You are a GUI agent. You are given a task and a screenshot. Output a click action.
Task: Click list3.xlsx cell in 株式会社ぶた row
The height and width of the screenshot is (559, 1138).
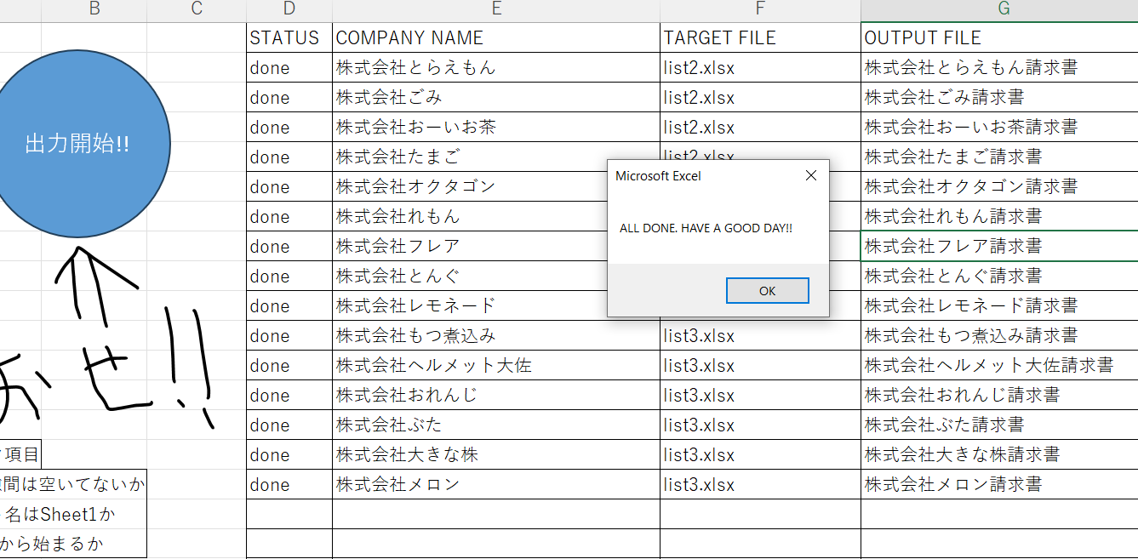click(699, 425)
